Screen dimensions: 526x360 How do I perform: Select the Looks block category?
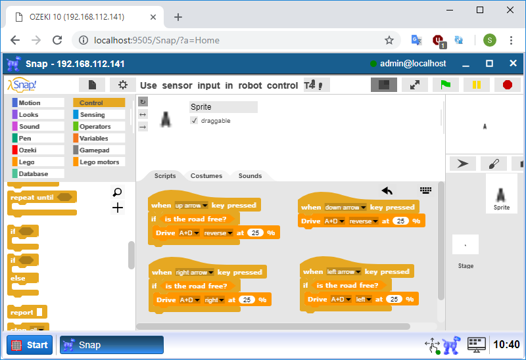coord(38,115)
